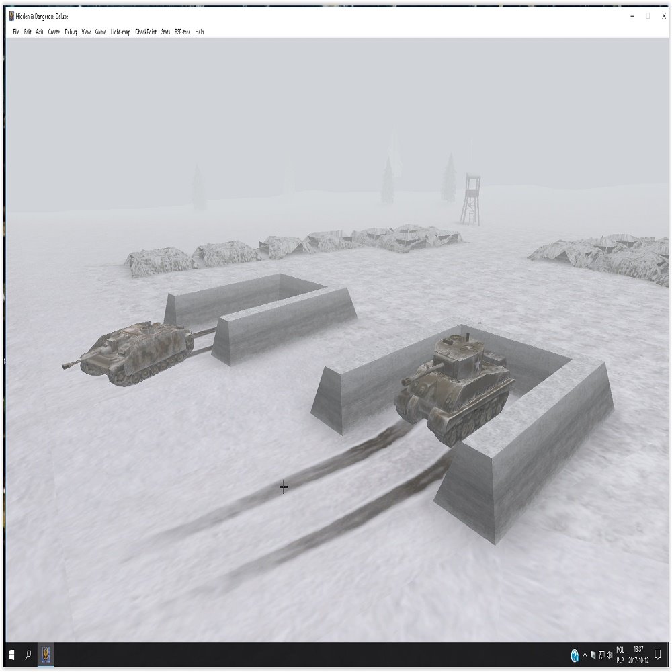Open the clock showing 13:37
Viewport: 672px width, 672px height.
tap(638, 655)
